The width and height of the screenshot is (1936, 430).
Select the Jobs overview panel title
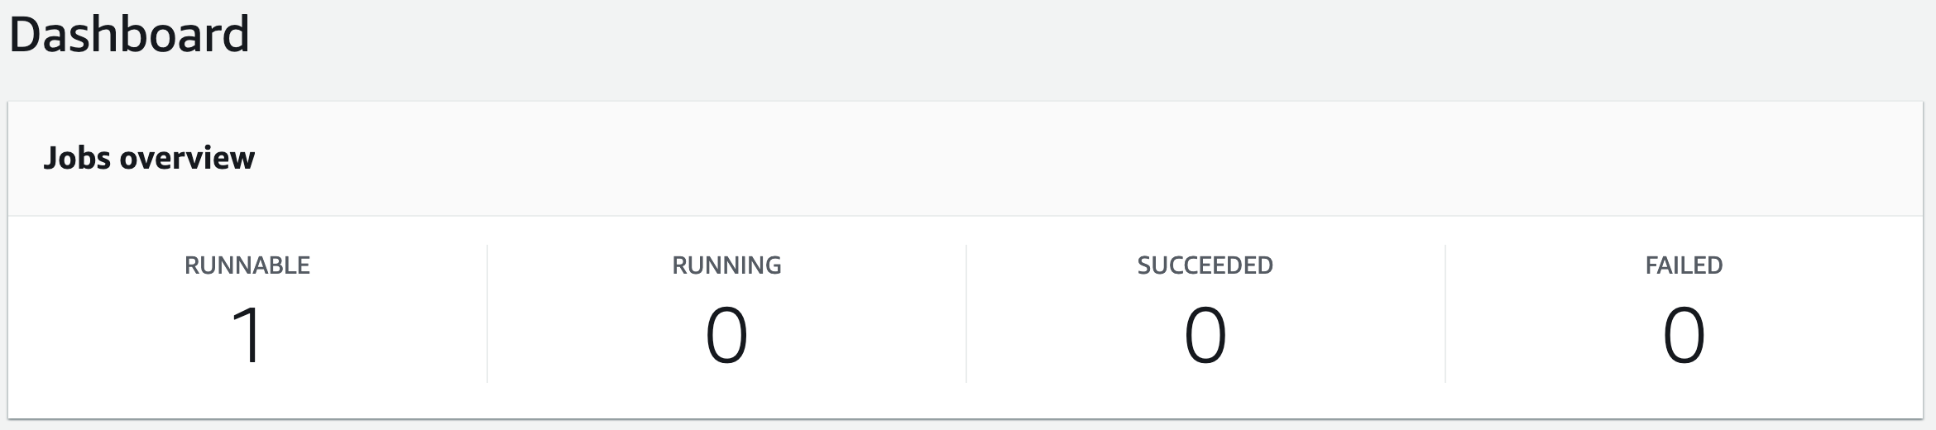(x=149, y=157)
